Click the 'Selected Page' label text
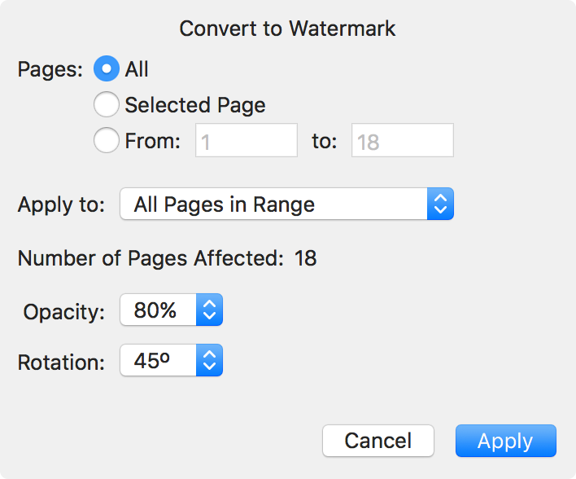Image resolution: width=576 pixels, height=479 pixels. click(195, 105)
